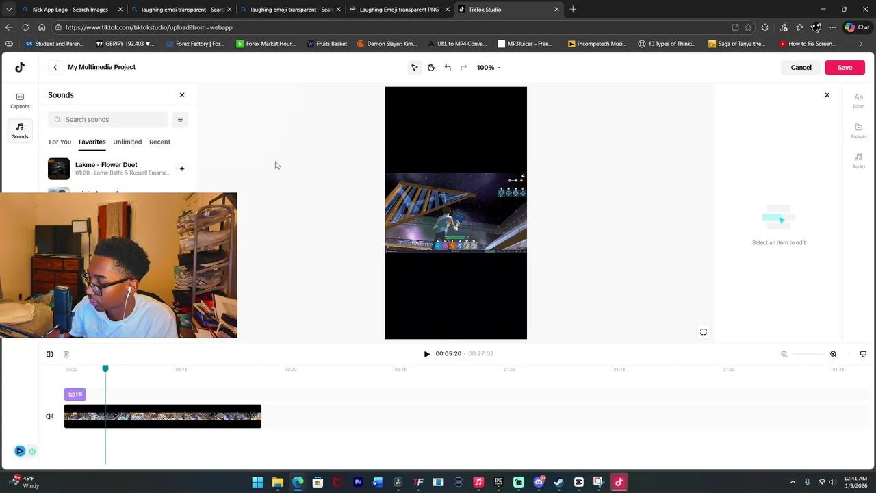Viewport: 876px width, 493px height.
Task: Open the sound filter options icon
Action: tap(180, 120)
